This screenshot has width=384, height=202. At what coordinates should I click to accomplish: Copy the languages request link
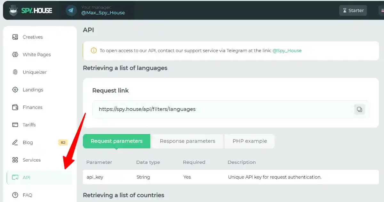tap(360, 109)
